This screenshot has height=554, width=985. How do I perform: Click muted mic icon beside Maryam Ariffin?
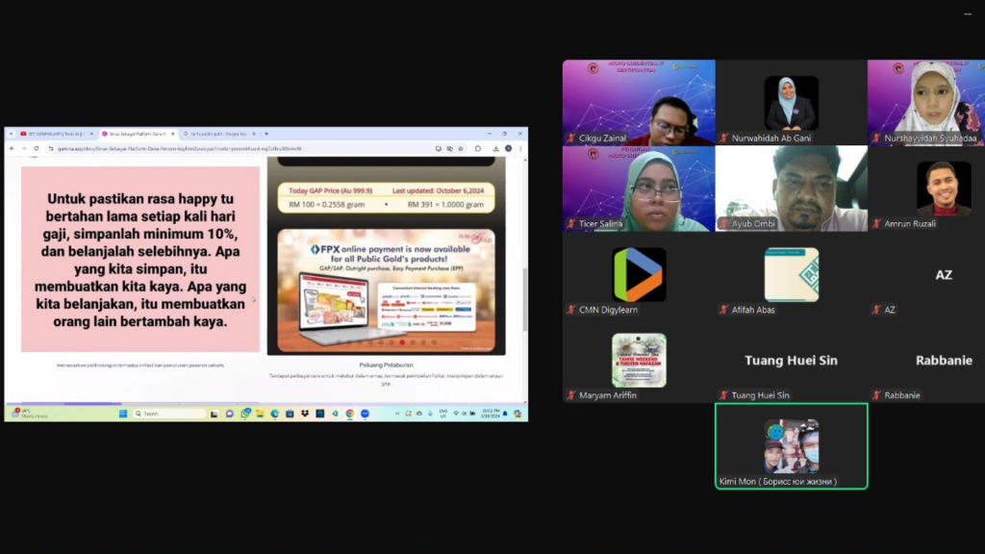coord(570,395)
